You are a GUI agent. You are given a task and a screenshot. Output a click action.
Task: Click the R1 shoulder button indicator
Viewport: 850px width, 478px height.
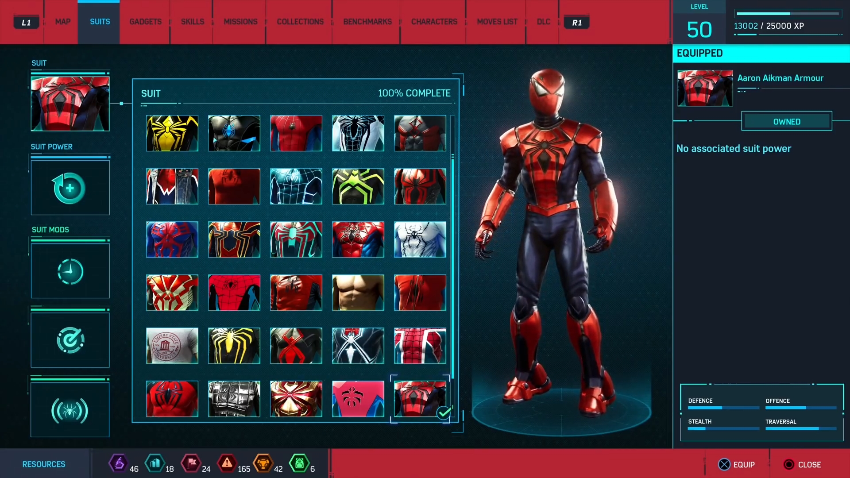click(576, 23)
